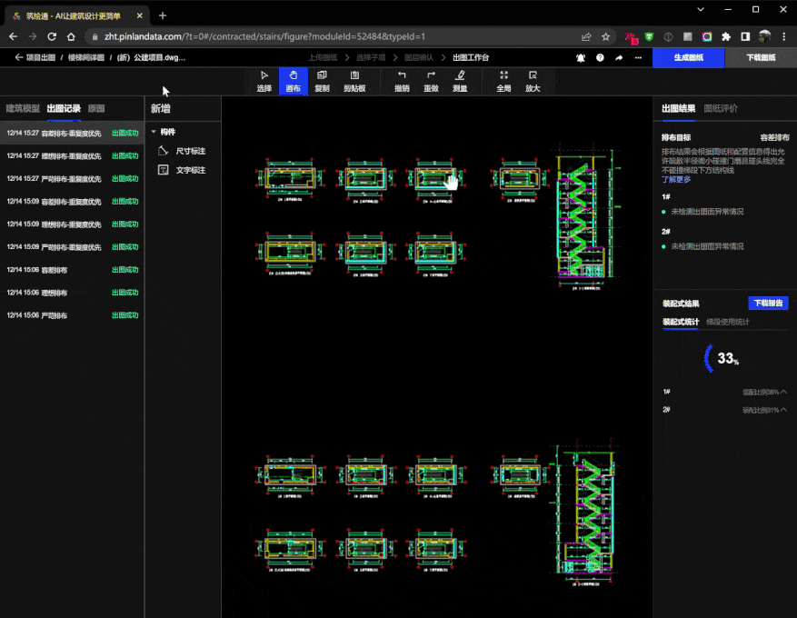
Task: Switch to the 出图记录 tab
Action: [x=64, y=108]
